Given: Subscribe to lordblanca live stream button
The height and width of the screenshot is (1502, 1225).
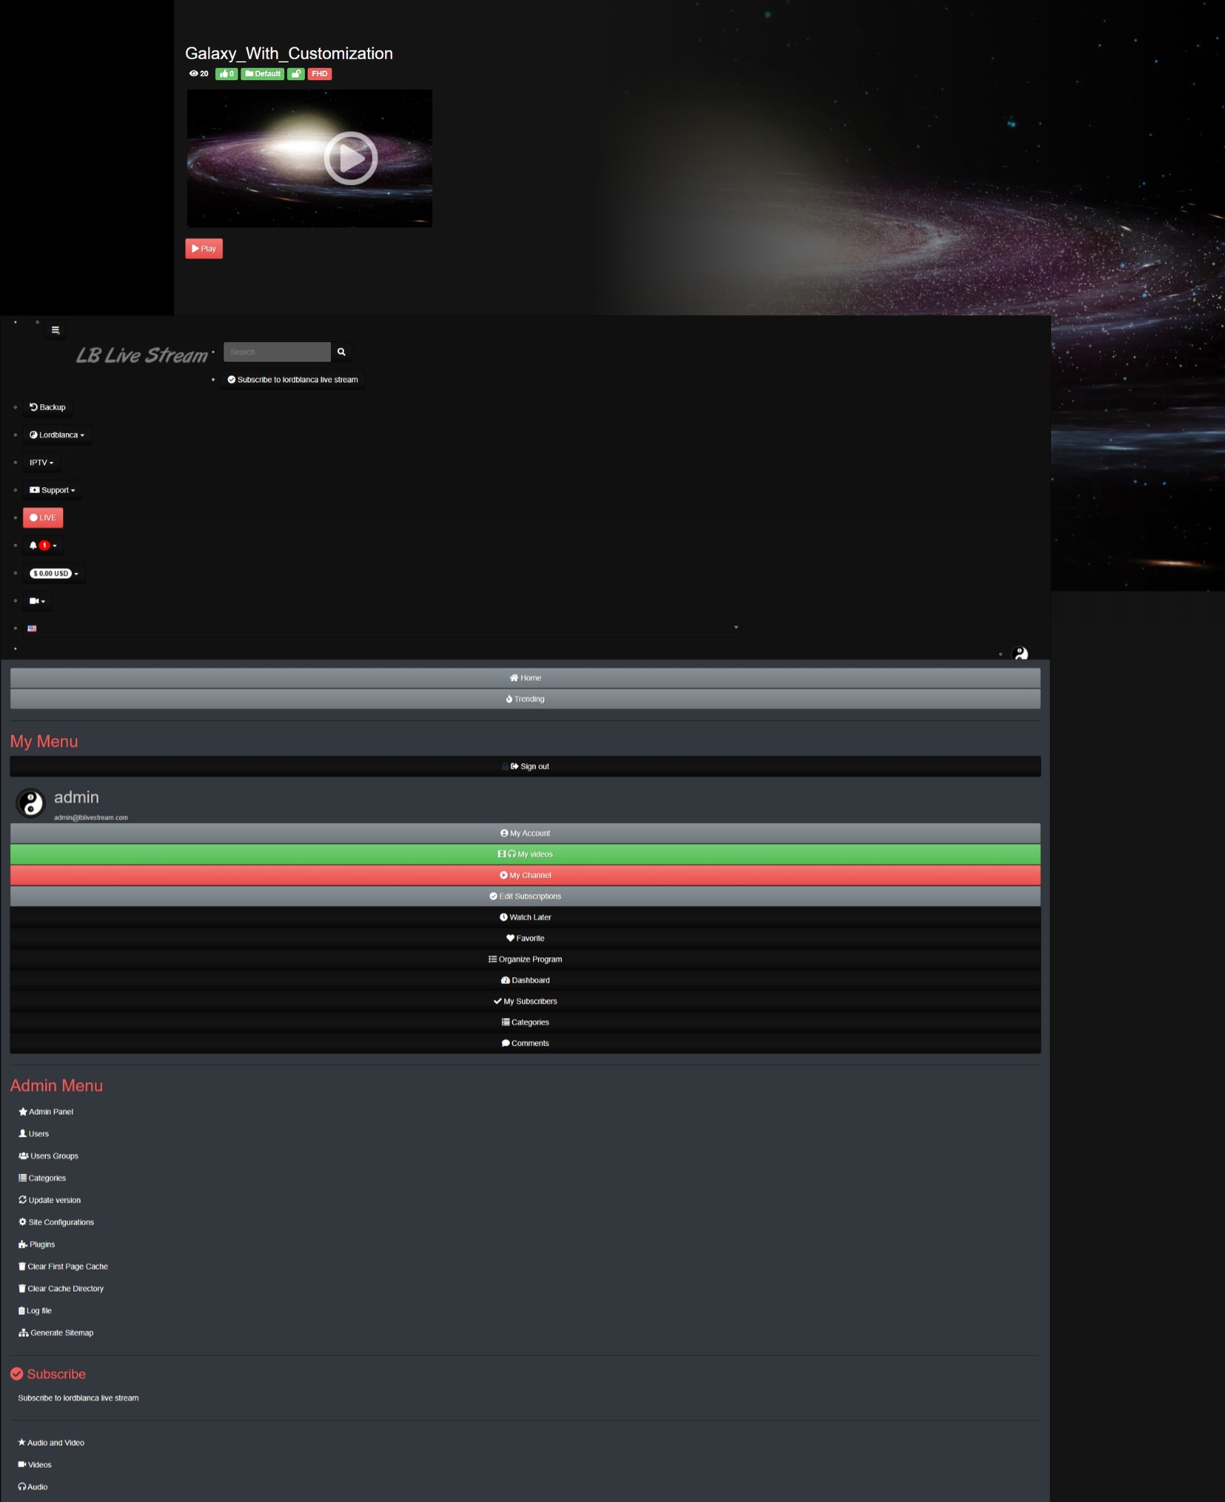Looking at the screenshot, I should [x=293, y=380].
